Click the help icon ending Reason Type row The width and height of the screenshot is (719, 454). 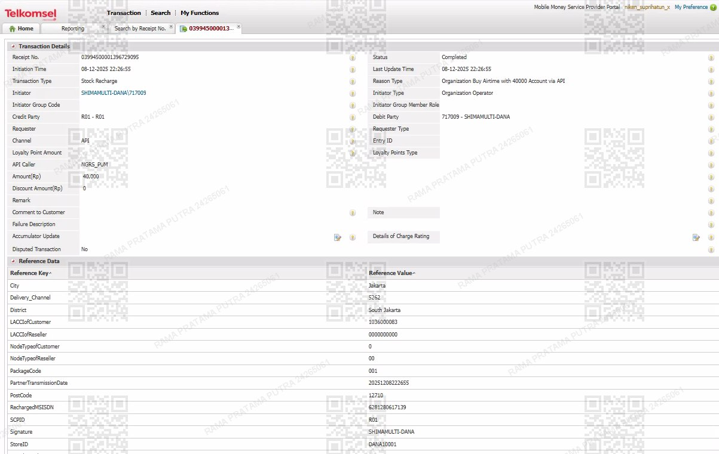tap(711, 82)
